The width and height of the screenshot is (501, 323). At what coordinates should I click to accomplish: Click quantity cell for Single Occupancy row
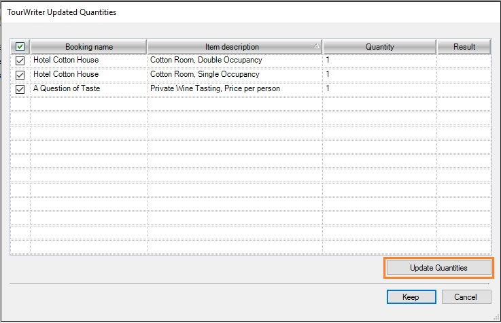point(379,75)
